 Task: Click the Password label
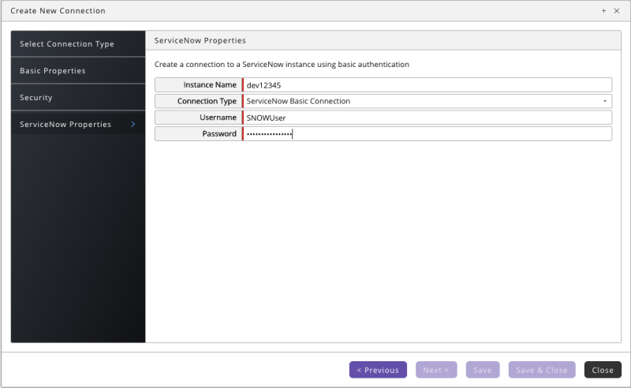219,133
